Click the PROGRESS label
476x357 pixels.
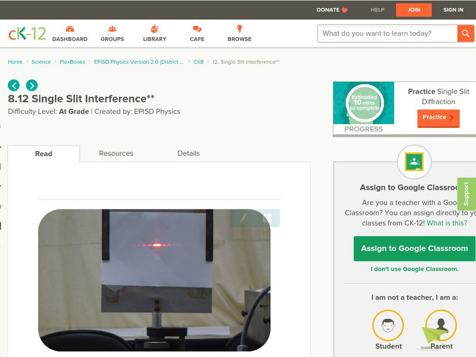point(364,129)
